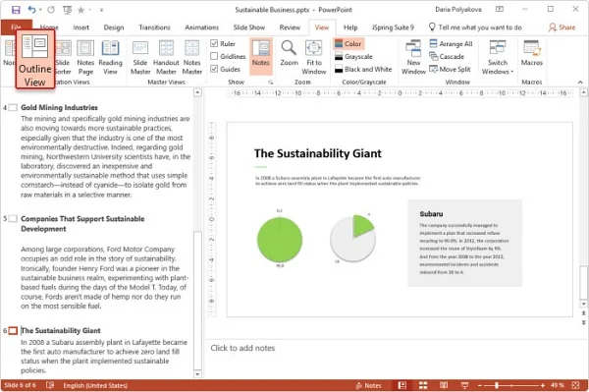Go to the next slide using the double-arrow button
The width and height of the screenshot is (589, 392).
(583, 322)
